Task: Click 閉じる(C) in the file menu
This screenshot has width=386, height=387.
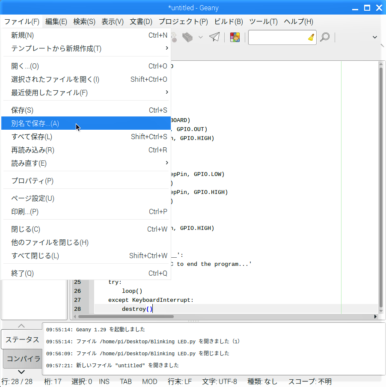Action: pyautogui.click(x=86, y=229)
